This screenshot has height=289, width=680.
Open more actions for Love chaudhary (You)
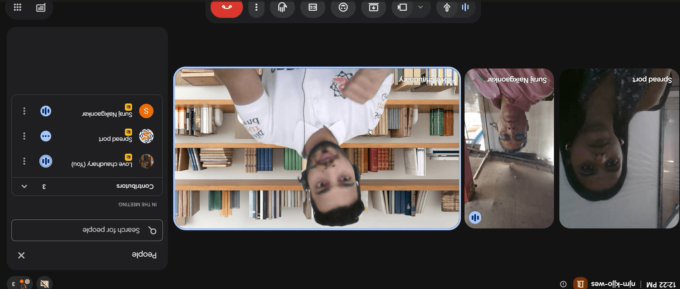pyautogui.click(x=24, y=161)
